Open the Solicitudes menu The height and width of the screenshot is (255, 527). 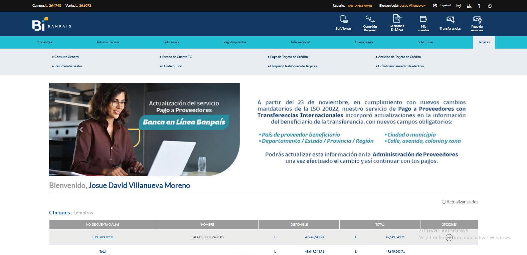tap(425, 42)
